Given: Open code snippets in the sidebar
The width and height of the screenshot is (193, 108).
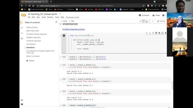Looking at the screenshot, I should pos(22,33).
